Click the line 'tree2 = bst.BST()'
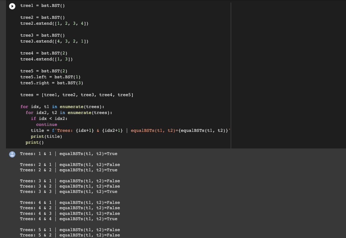The height and width of the screenshot is (238, 346). point(42,18)
